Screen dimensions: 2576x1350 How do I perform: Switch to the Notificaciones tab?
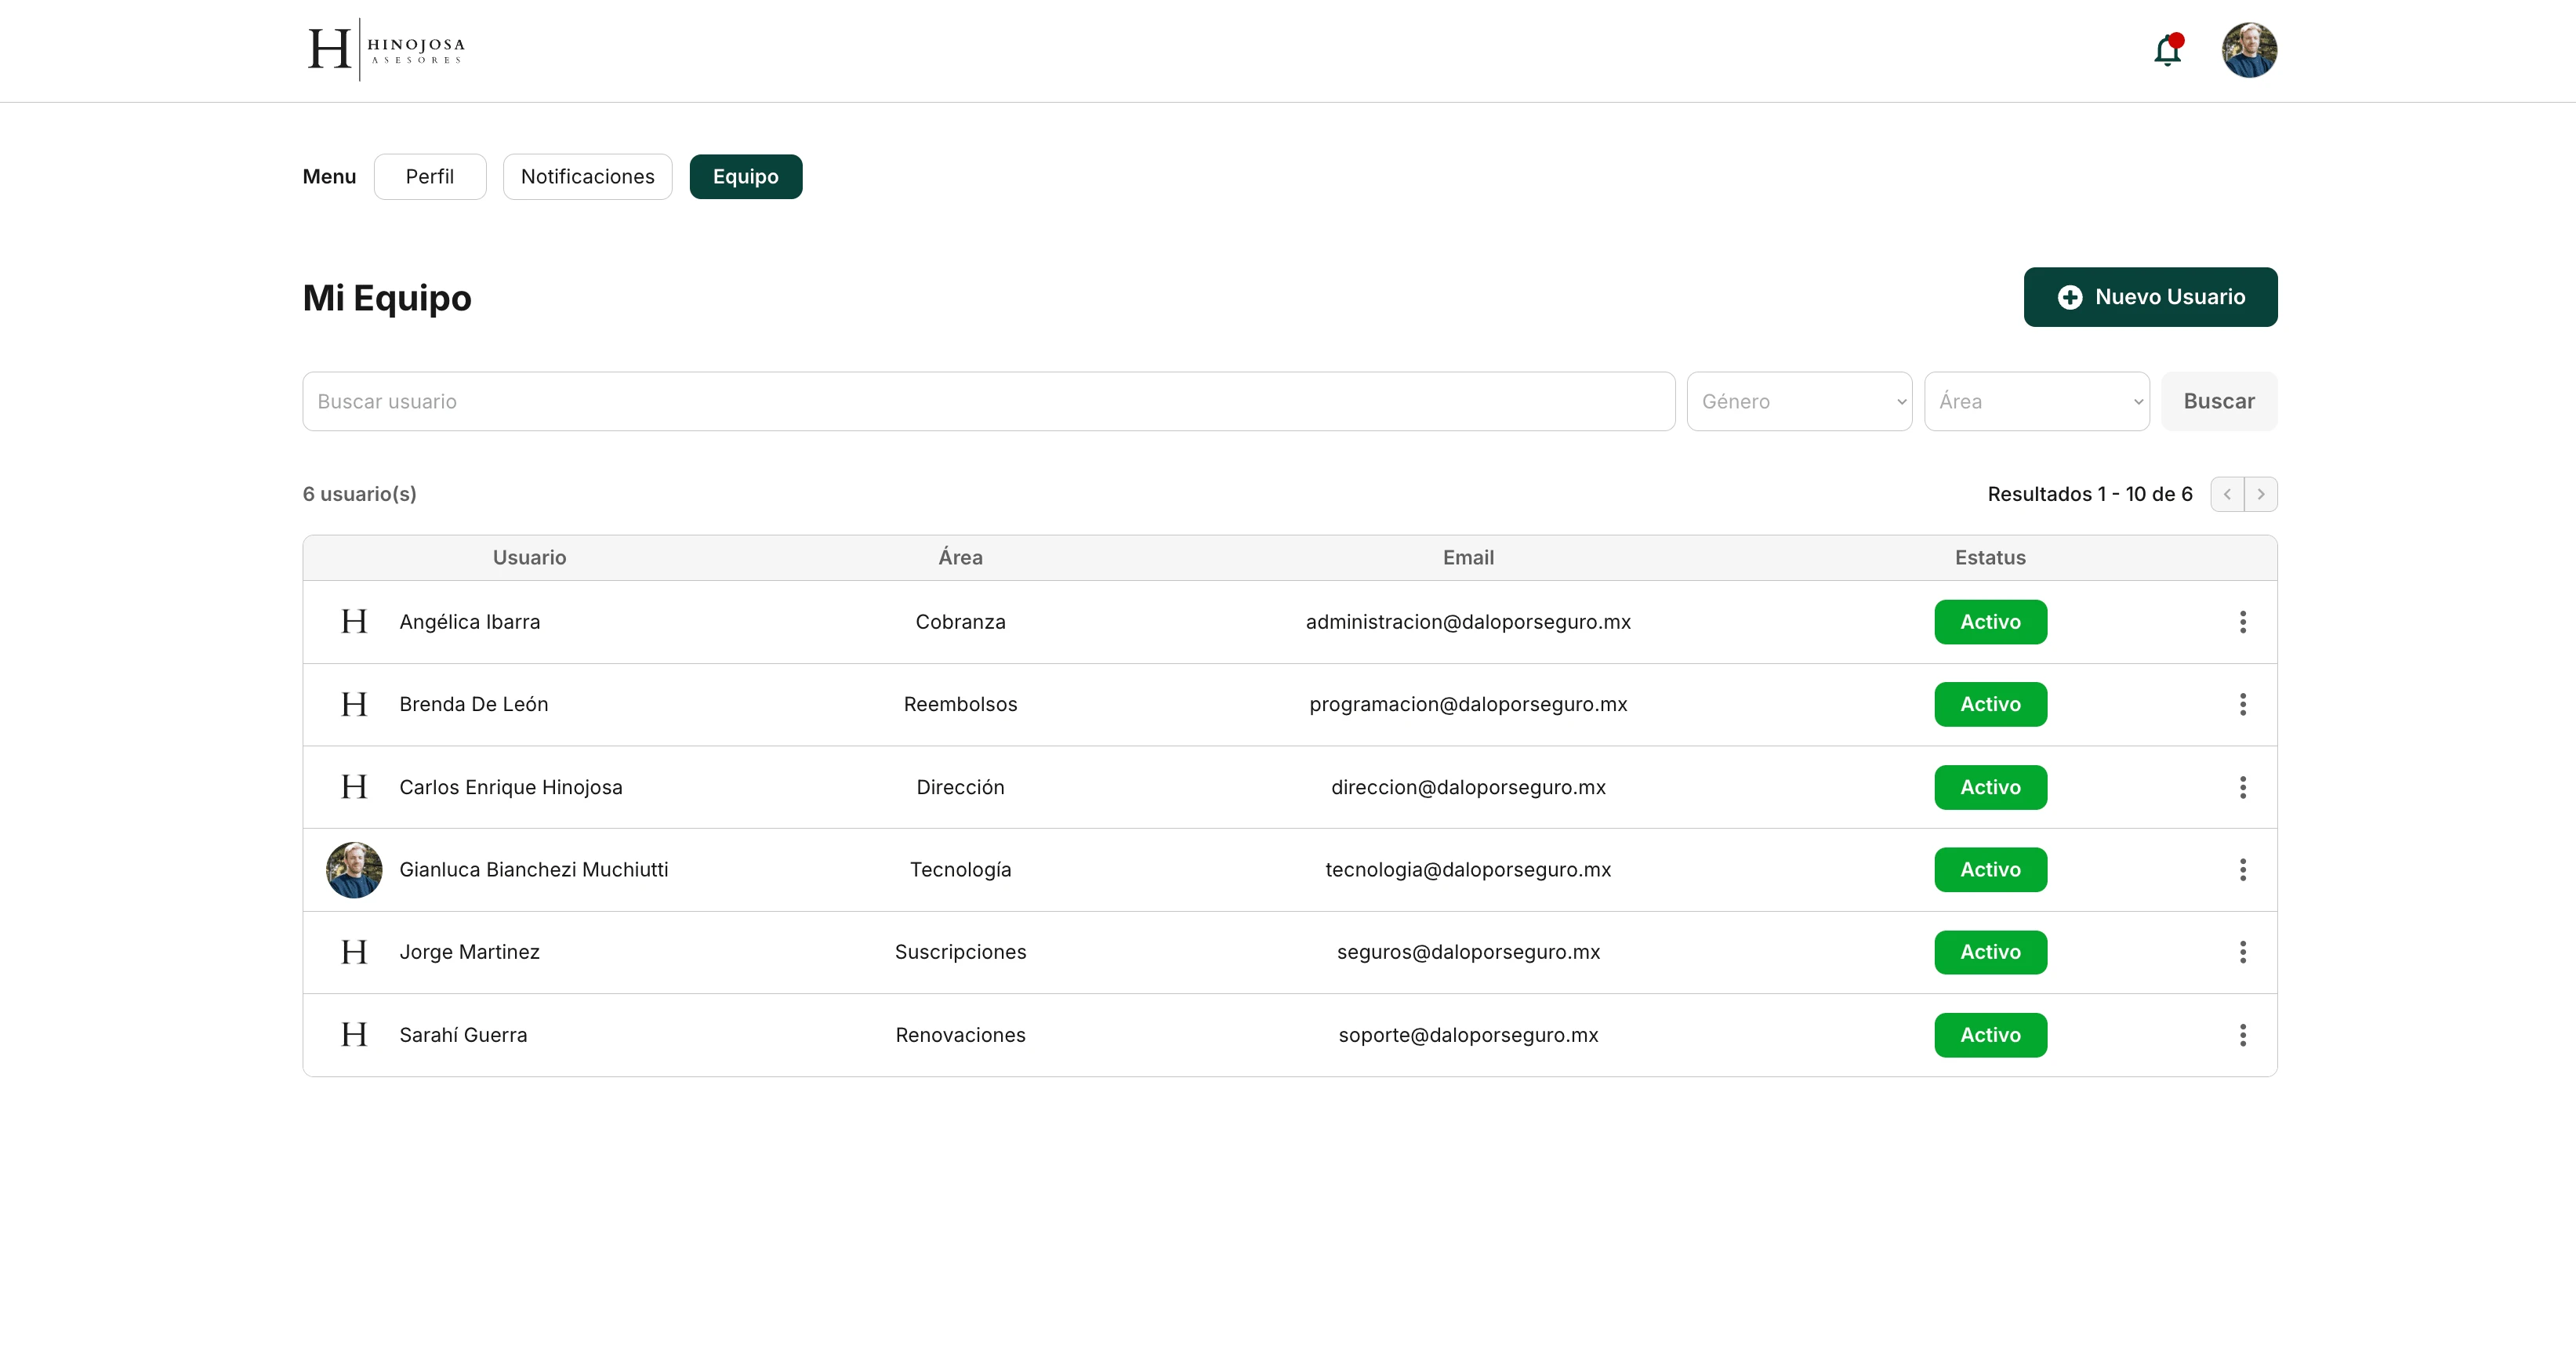(587, 176)
